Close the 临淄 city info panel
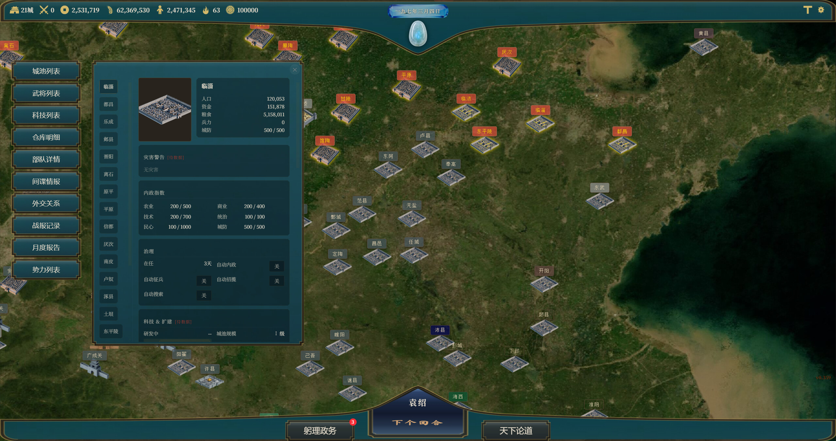Screen dimensions: 836x441 pos(295,70)
